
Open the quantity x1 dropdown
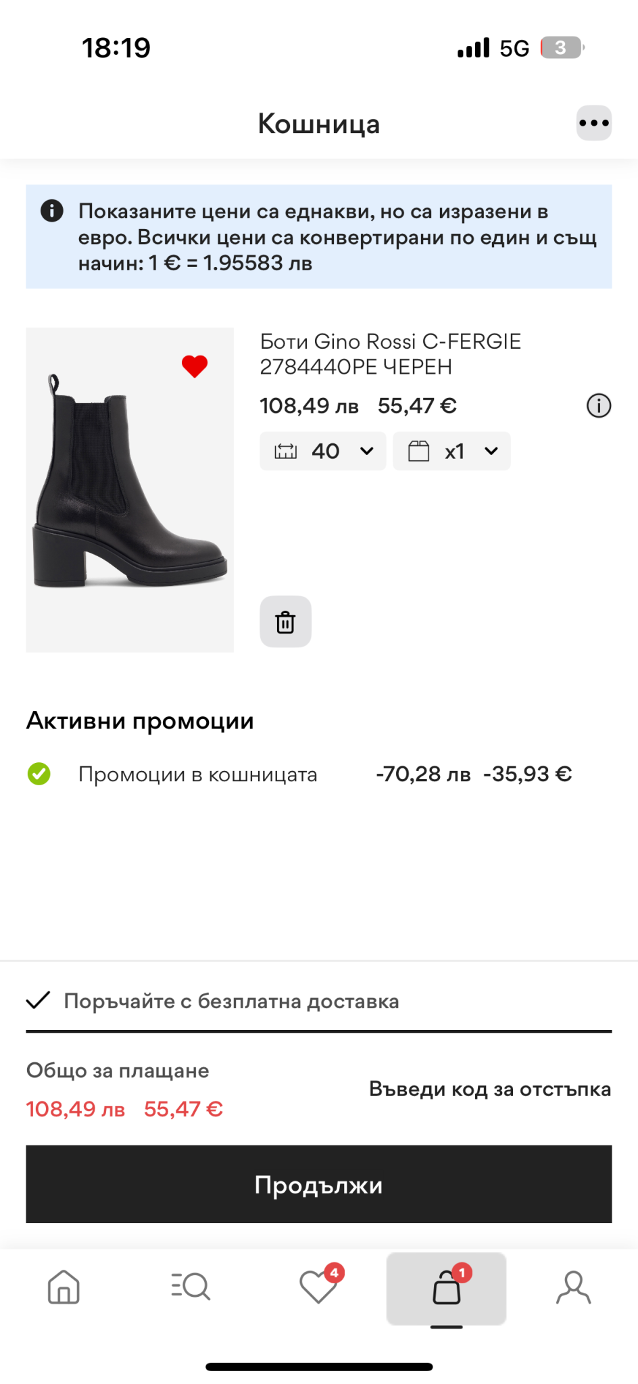click(x=451, y=451)
